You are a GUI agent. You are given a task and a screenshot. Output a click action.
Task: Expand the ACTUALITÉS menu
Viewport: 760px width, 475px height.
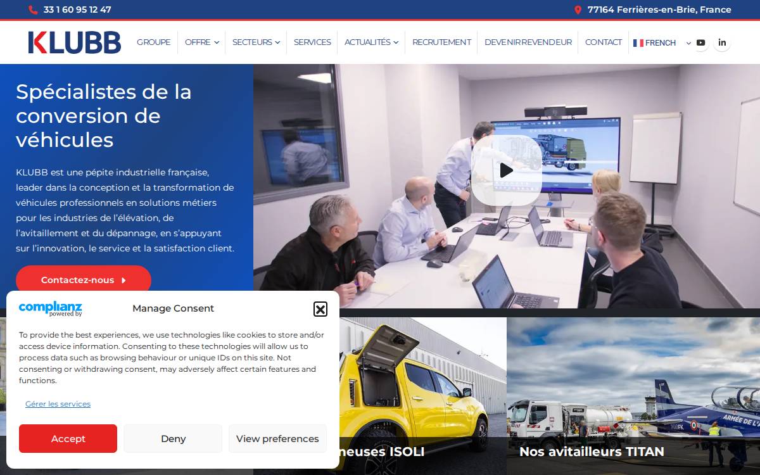coord(371,42)
